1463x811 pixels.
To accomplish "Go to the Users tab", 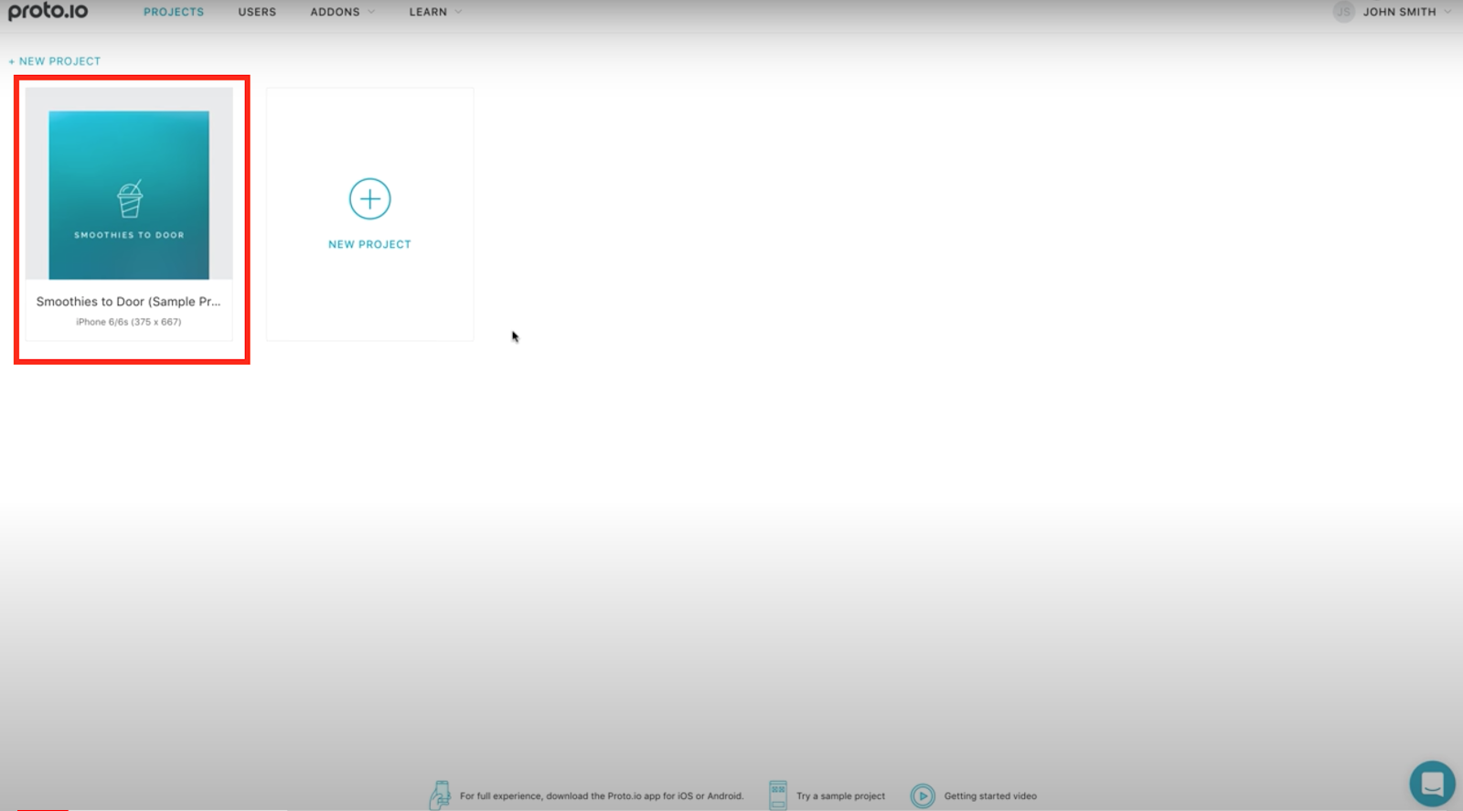I will (x=257, y=12).
